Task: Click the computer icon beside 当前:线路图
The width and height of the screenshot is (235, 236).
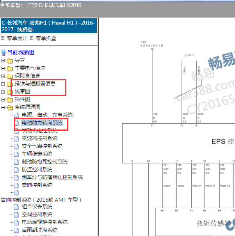Action: coord(4,53)
